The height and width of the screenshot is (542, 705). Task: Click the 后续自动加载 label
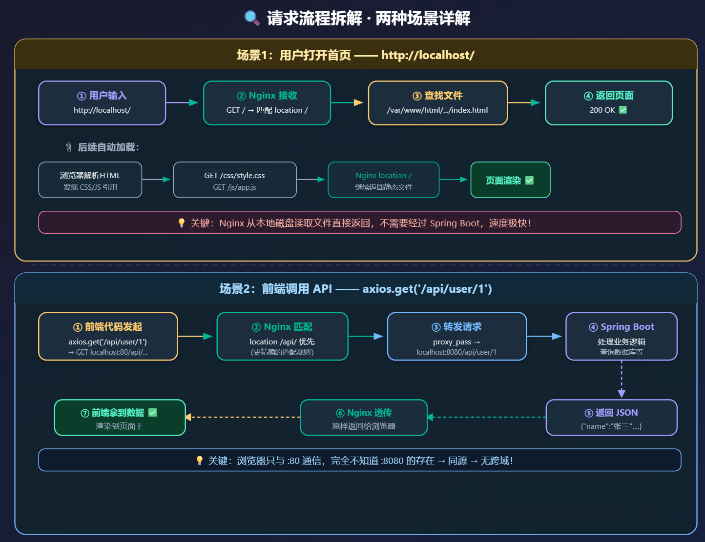click(108, 147)
